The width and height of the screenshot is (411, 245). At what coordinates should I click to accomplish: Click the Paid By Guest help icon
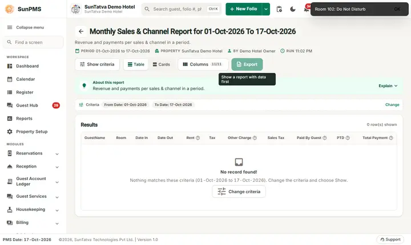[x=324, y=138]
